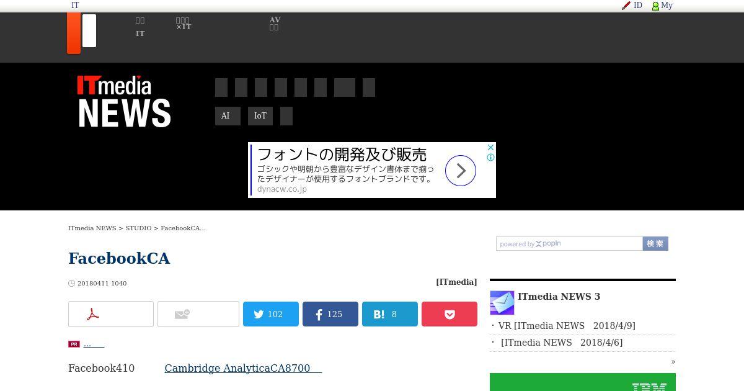
Task: Click the ITmedia NEWS breadcrumb link
Action: (x=92, y=228)
